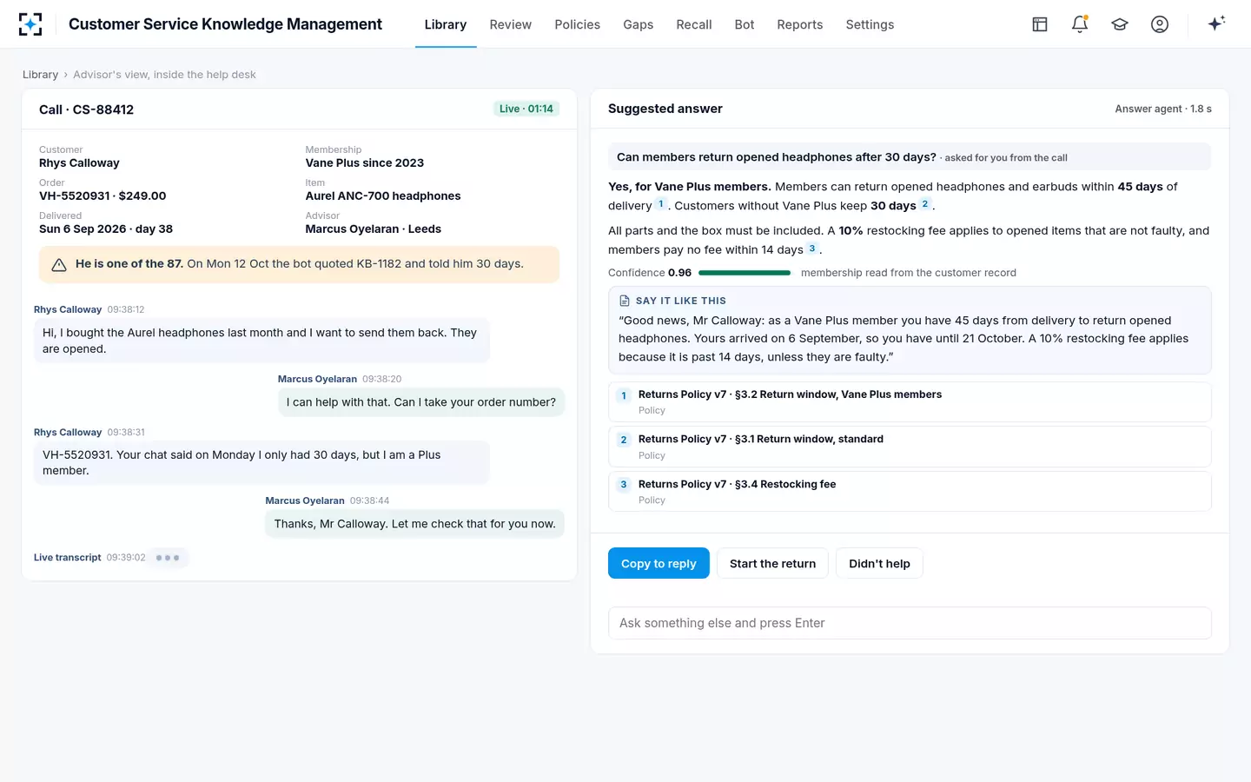Click the delivered date Sun 6 Sep 2026
The image size is (1251, 782).
click(x=106, y=229)
